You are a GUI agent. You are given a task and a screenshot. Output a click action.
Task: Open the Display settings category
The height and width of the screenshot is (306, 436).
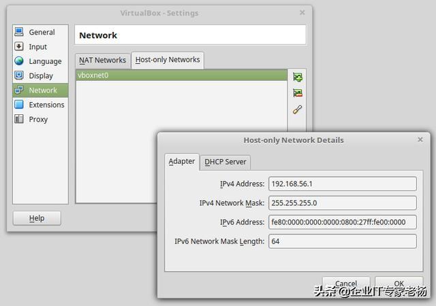point(40,75)
